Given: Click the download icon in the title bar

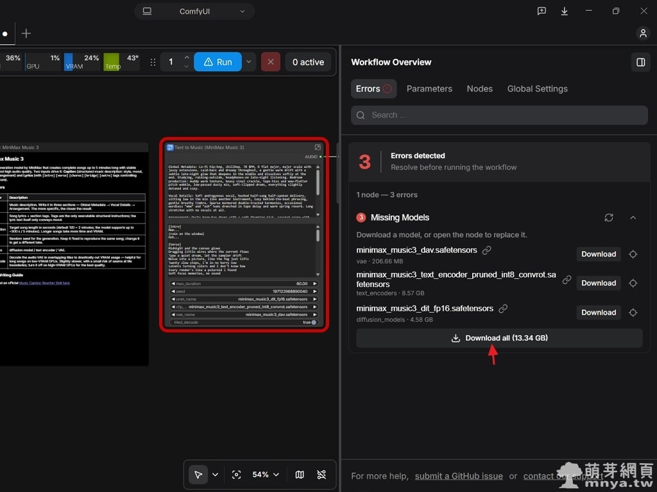Looking at the screenshot, I should coord(565,12).
